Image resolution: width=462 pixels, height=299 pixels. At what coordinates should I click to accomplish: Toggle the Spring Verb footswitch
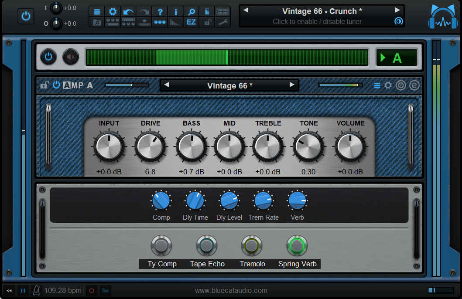tap(297, 246)
